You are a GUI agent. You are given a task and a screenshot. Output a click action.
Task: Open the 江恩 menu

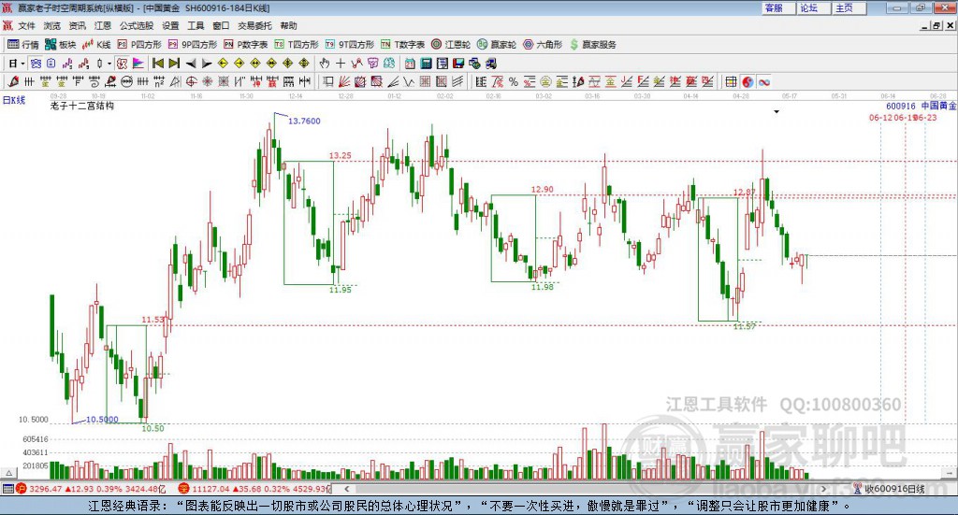103,25
